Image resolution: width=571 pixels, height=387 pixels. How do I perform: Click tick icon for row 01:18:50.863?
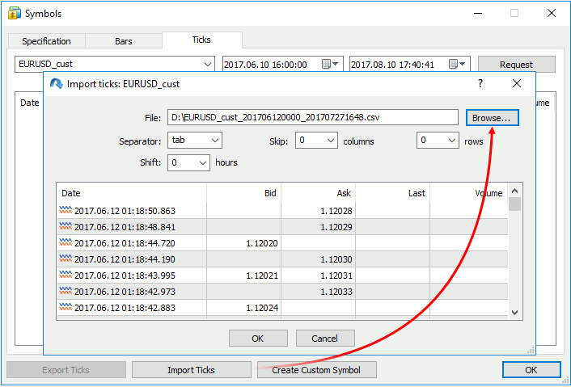[66, 210]
